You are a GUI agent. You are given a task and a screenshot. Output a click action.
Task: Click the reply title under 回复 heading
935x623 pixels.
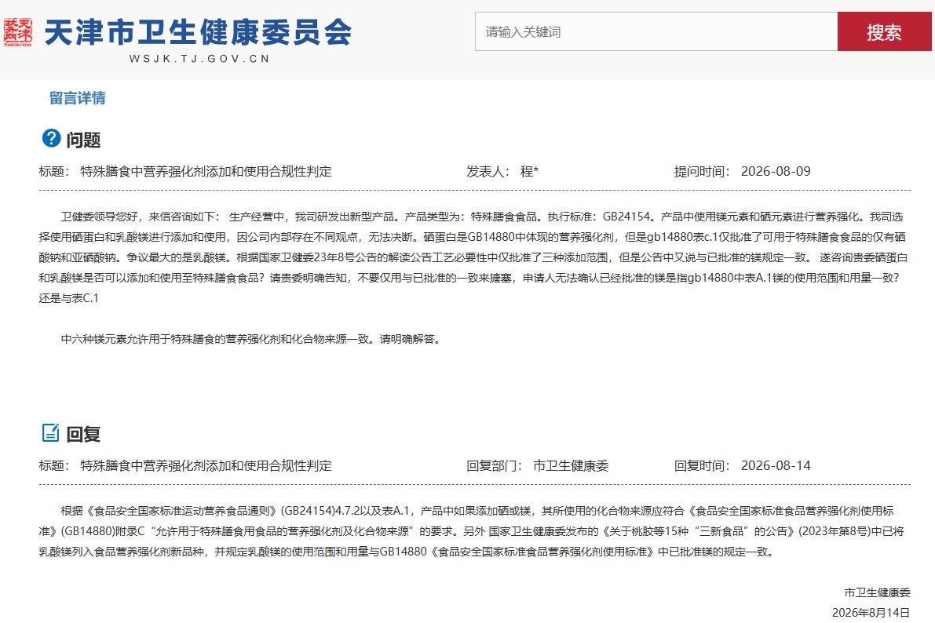(206, 466)
